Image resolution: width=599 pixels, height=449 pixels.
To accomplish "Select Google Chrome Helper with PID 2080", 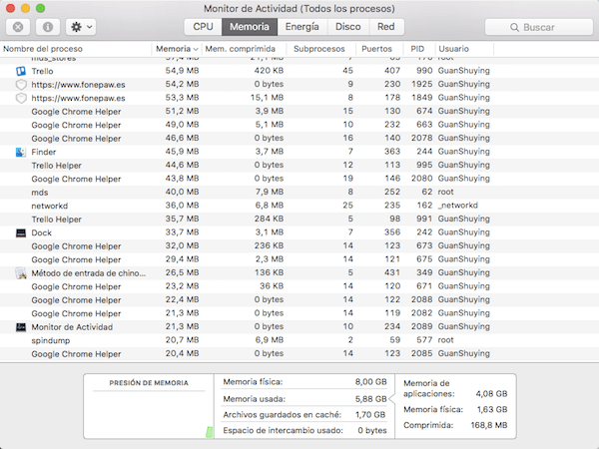I will (x=76, y=179).
